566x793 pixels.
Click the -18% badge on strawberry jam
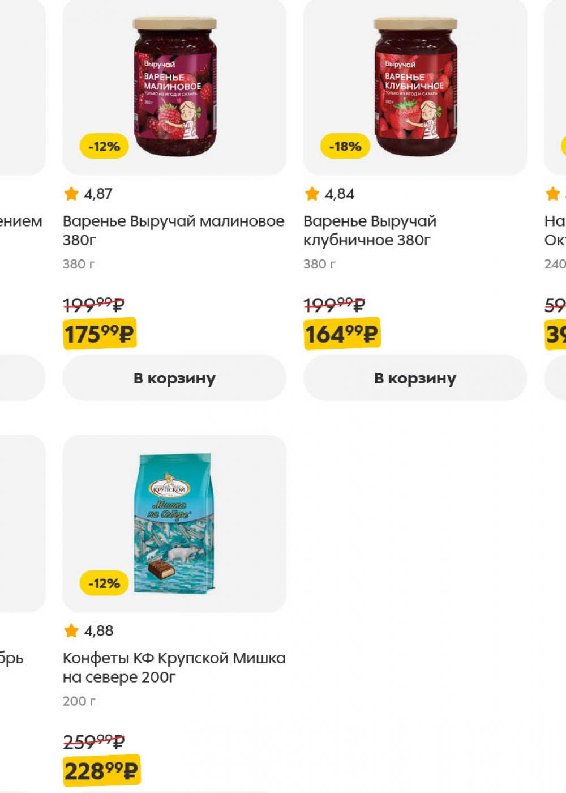pyautogui.click(x=345, y=146)
